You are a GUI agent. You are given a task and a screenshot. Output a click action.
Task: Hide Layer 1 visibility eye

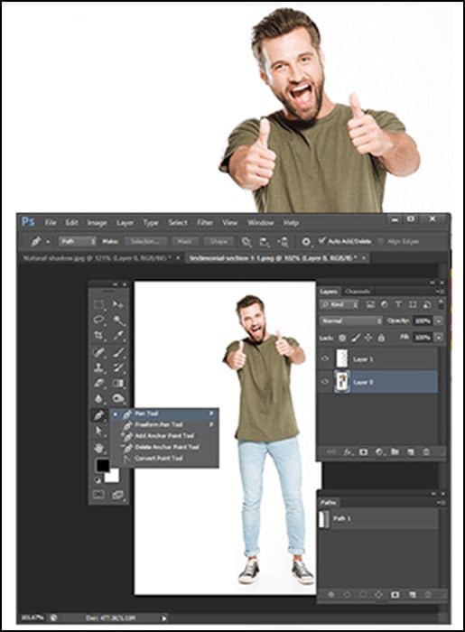click(325, 358)
